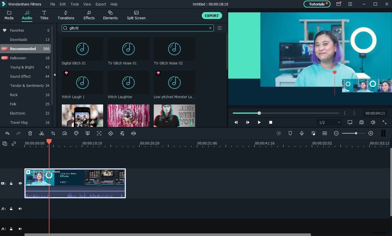Image resolution: width=392 pixels, height=236 pixels.
Task: Select the Split scissors tool in the timeline toolbar
Action: click(42, 133)
